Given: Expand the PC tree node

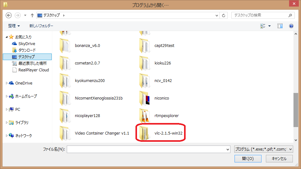Looking at the screenshot, I should (x=7, y=110).
